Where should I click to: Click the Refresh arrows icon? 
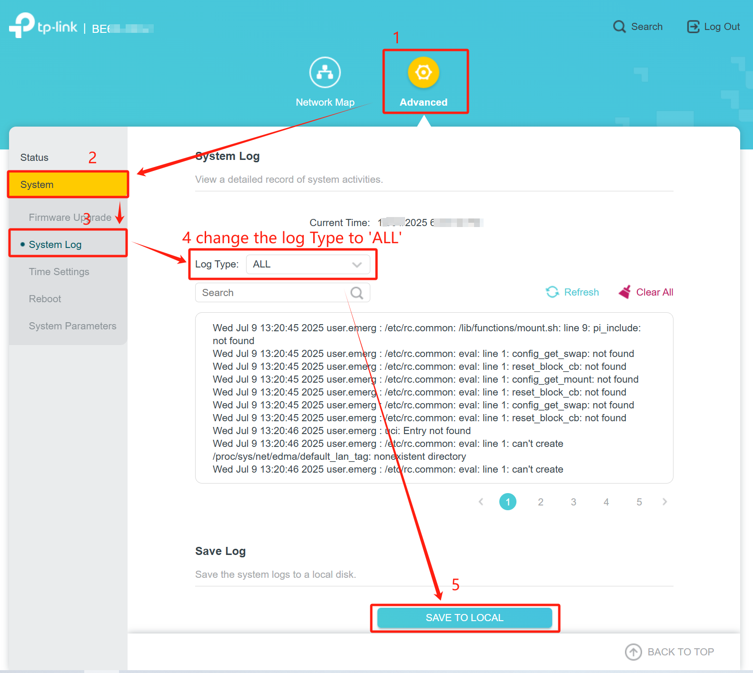click(x=552, y=292)
